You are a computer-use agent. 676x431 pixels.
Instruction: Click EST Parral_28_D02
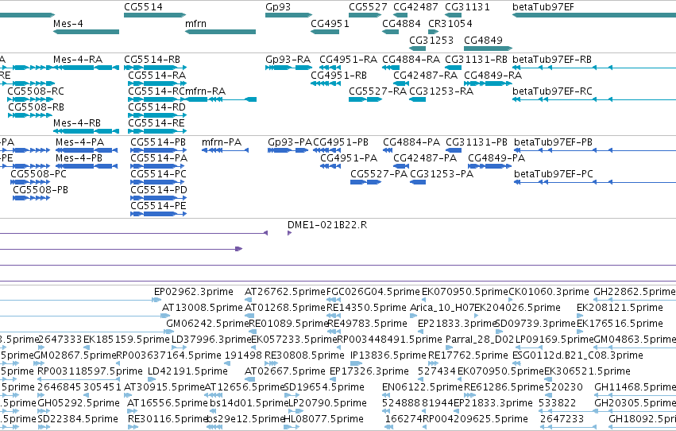pyautogui.click(x=480, y=339)
